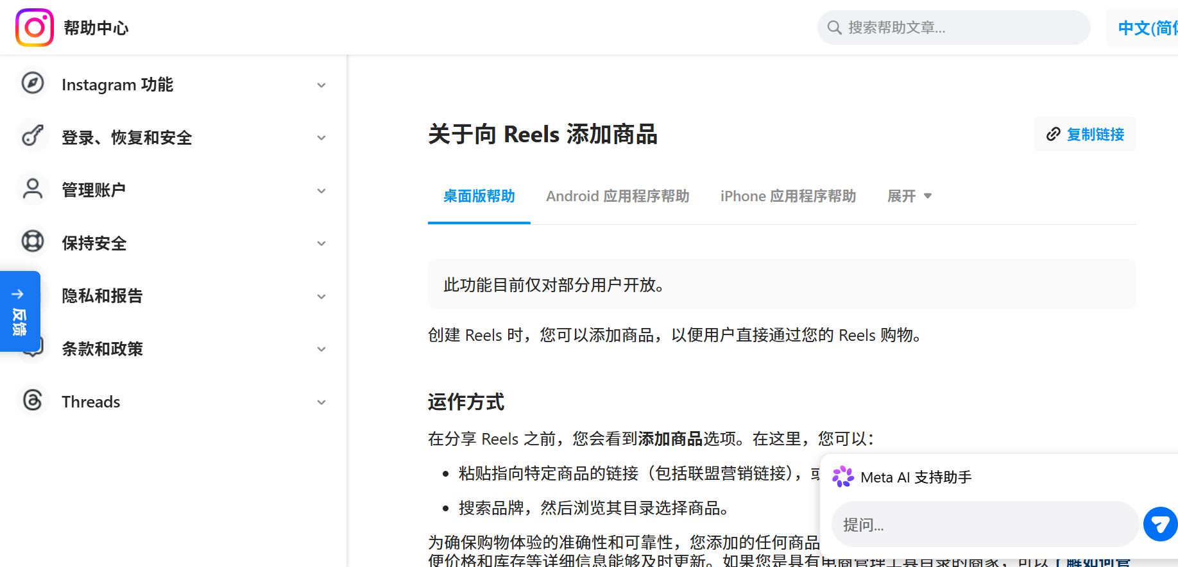Click the Threads logo icon in sidebar
The image size is (1178, 567).
pos(33,400)
